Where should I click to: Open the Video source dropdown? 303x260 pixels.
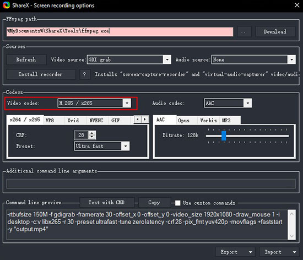129,59
